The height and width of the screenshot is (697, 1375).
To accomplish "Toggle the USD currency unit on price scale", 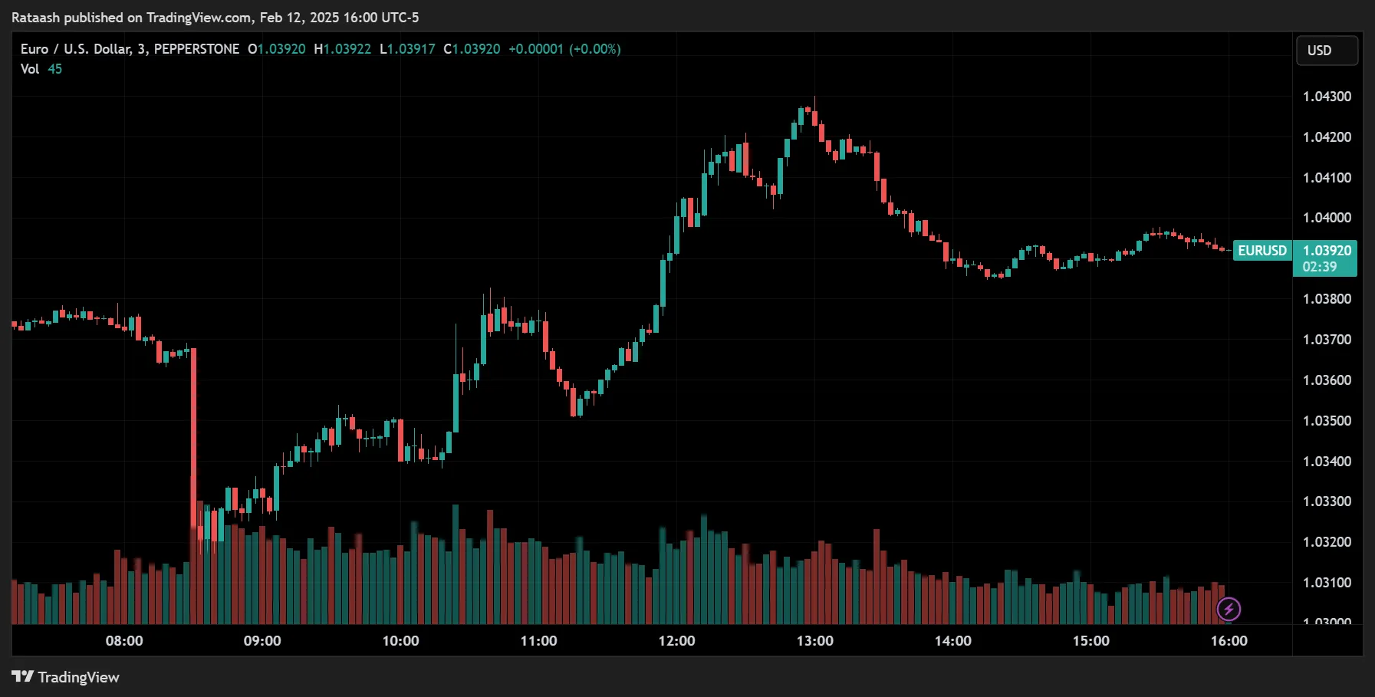I will point(1327,50).
